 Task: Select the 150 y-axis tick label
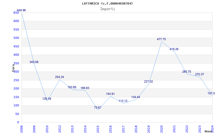click(16, 97)
